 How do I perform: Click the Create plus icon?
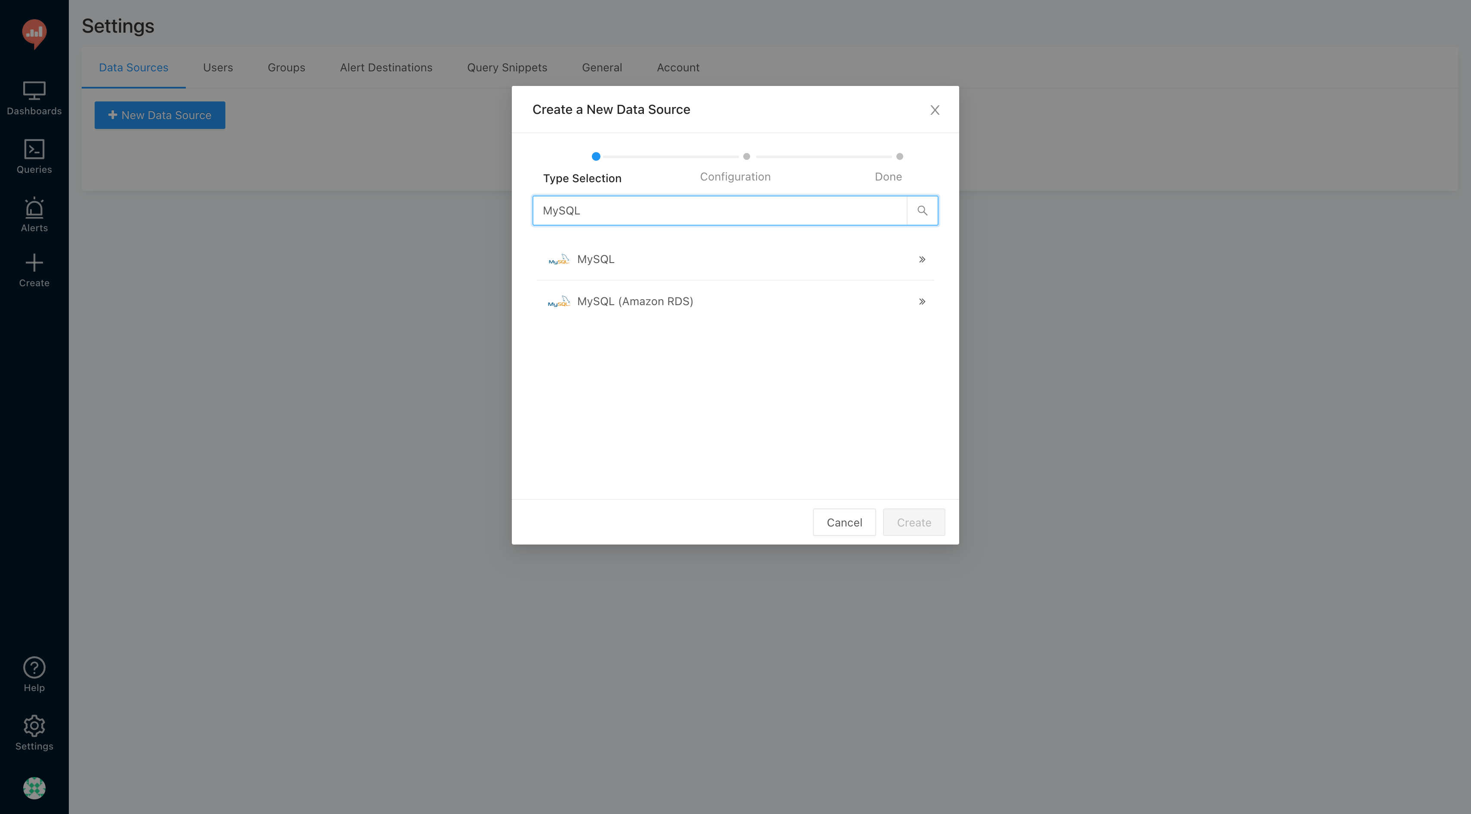(x=34, y=270)
